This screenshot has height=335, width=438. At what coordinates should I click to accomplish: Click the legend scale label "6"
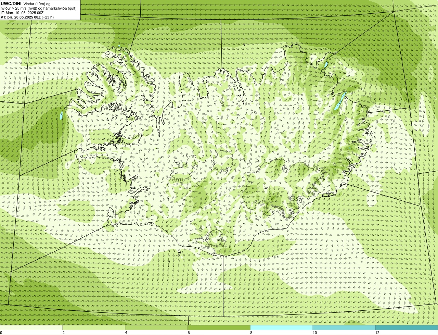(189, 333)
